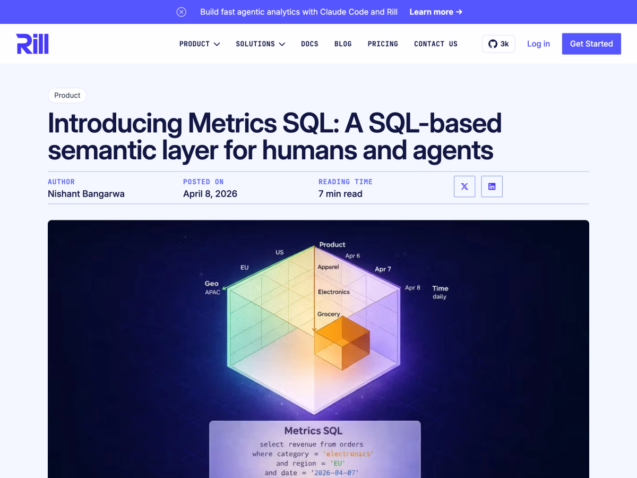The height and width of the screenshot is (478, 637).
Task: Open the Learn more banner link
Action: coord(436,12)
